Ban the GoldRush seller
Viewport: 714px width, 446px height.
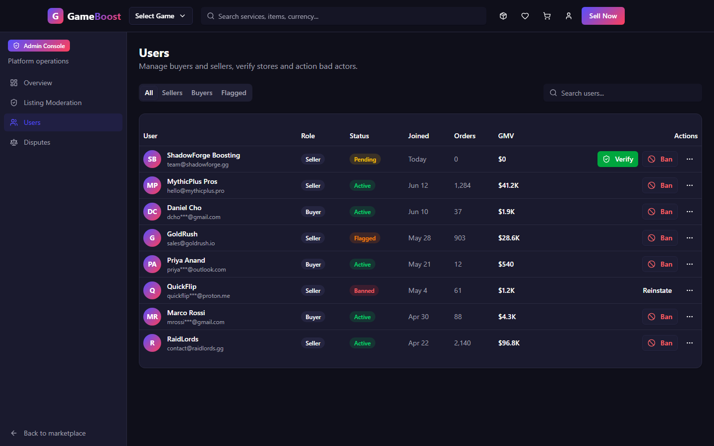click(660, 238)
